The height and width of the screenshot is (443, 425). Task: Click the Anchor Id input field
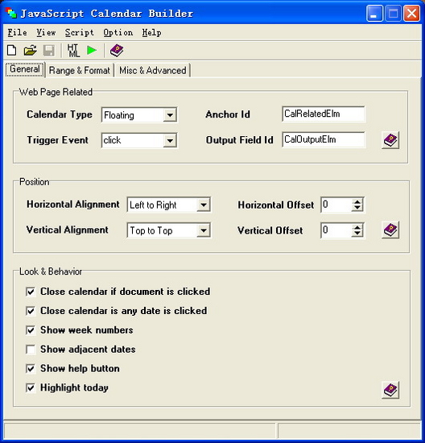click(324, 114)
